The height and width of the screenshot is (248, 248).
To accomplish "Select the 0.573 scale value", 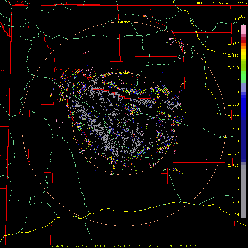I will tap(233, 129).
